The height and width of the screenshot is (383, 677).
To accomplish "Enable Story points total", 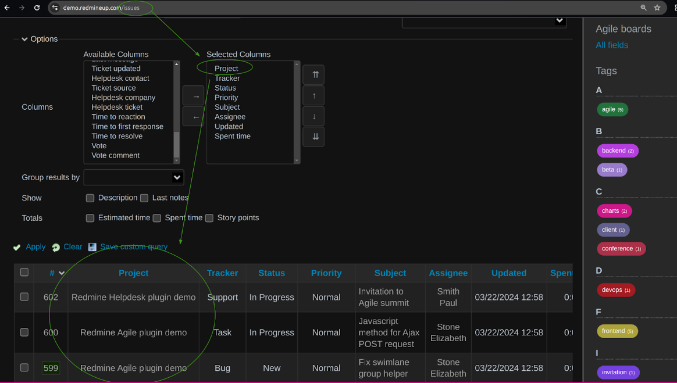I will [x=209, y=219].
